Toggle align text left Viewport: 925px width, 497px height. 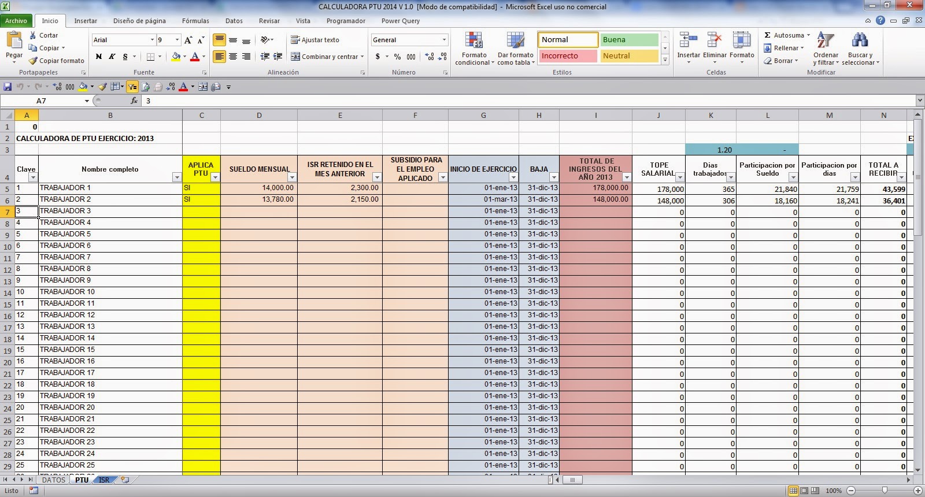[219, 56]
